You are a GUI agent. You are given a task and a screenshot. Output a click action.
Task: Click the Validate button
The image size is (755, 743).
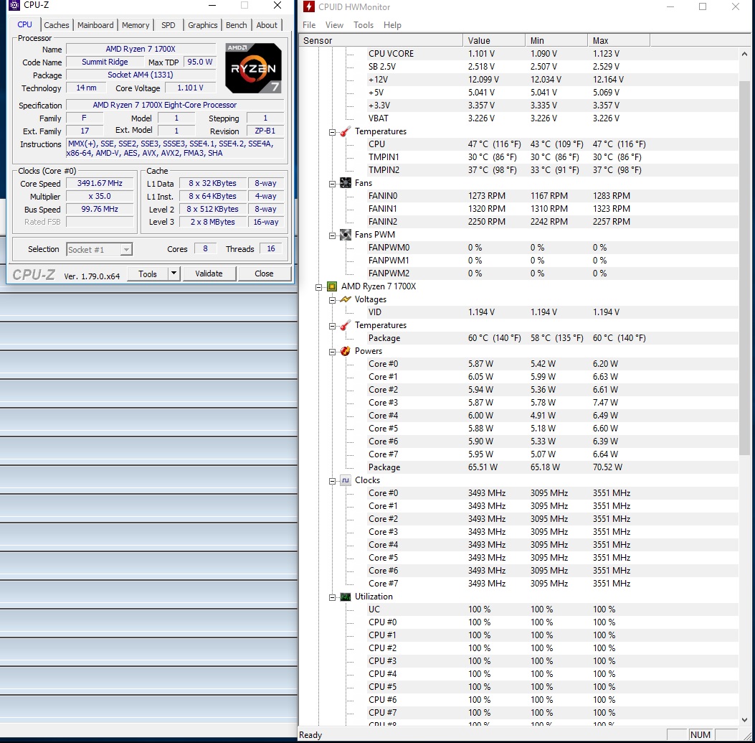coord(209,274)
